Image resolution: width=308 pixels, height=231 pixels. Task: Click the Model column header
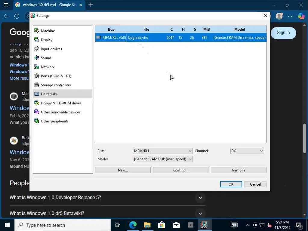pyautogui.click(x=239, y=29)
